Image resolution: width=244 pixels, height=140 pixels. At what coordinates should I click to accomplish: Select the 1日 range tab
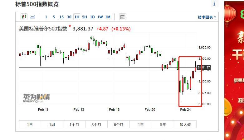[30, 124]
